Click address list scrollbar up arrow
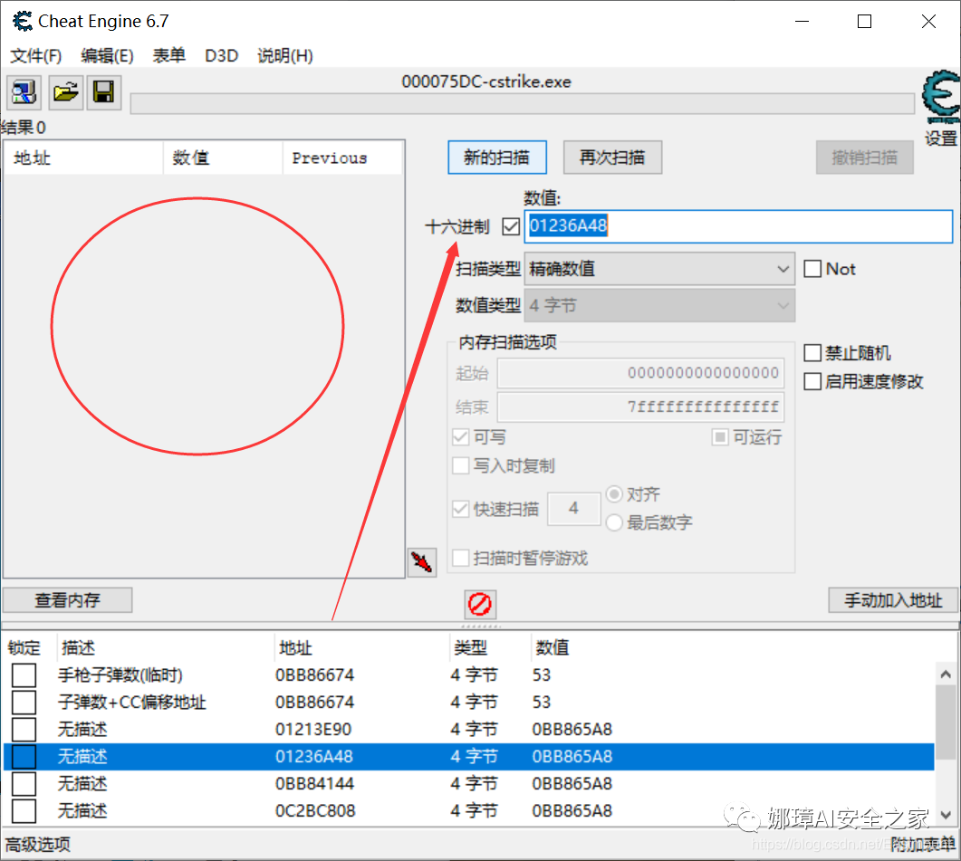This screenshot has height=861, width=961. (946, 674)
